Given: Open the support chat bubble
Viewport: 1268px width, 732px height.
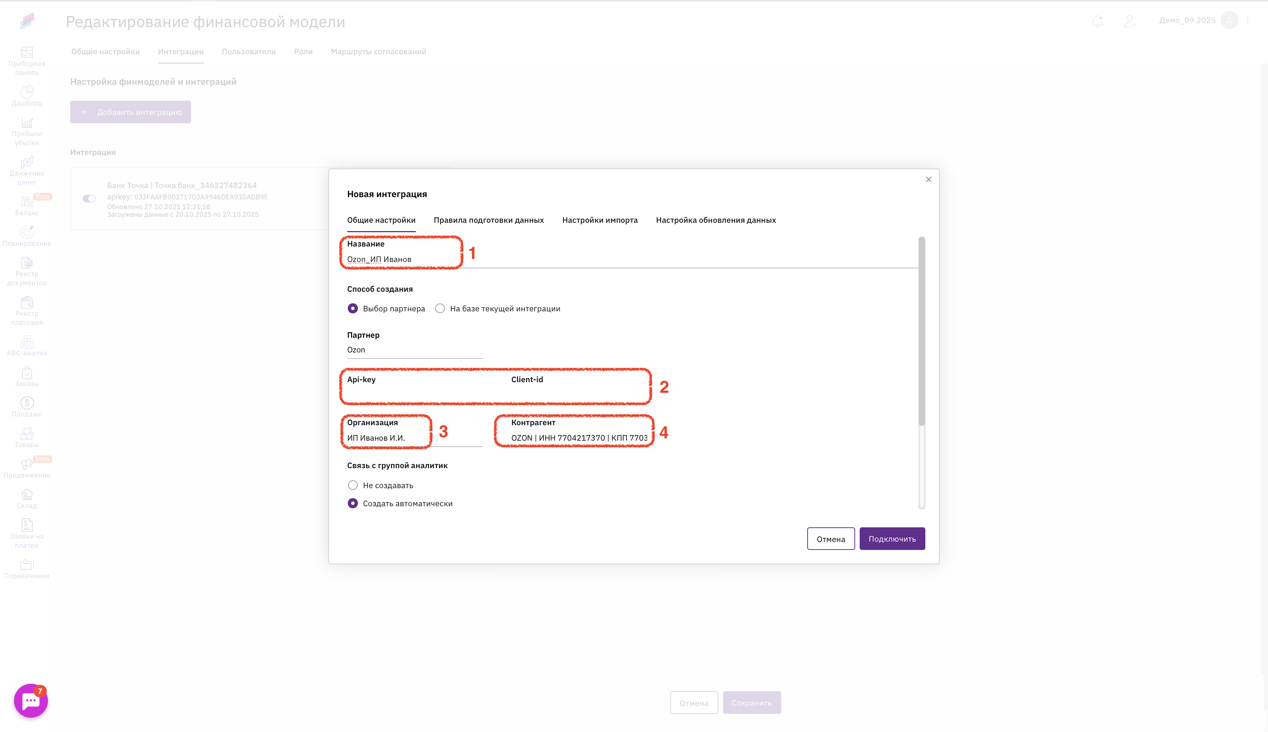Looking at the screenshot, I should click(31, 700).
